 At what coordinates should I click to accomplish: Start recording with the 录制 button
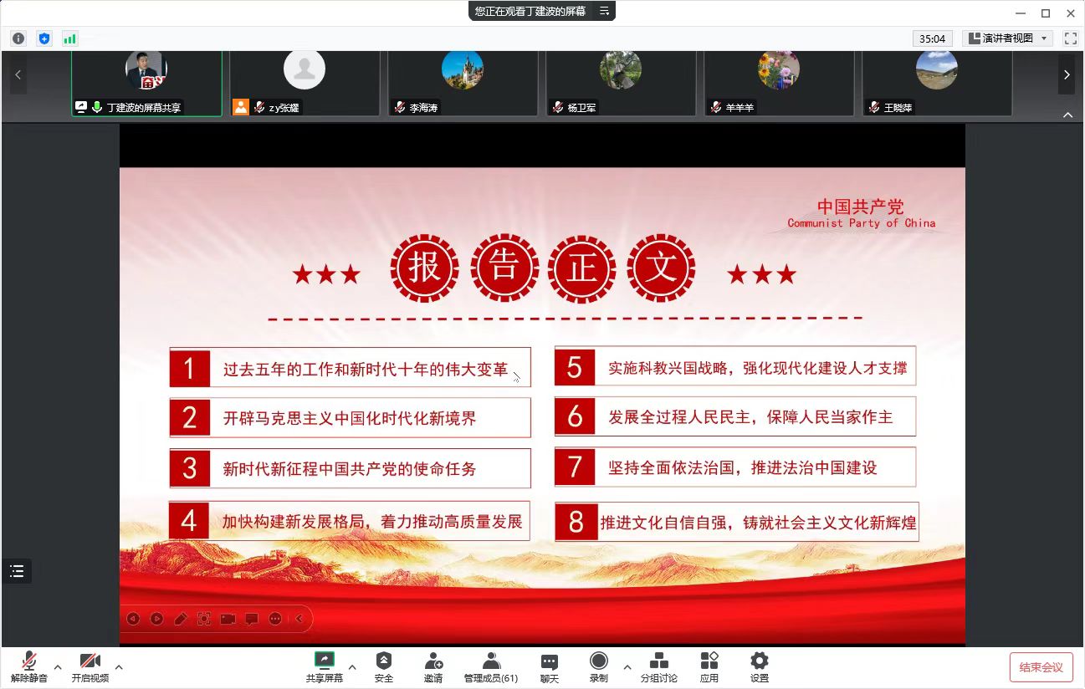tap(598, 666)
